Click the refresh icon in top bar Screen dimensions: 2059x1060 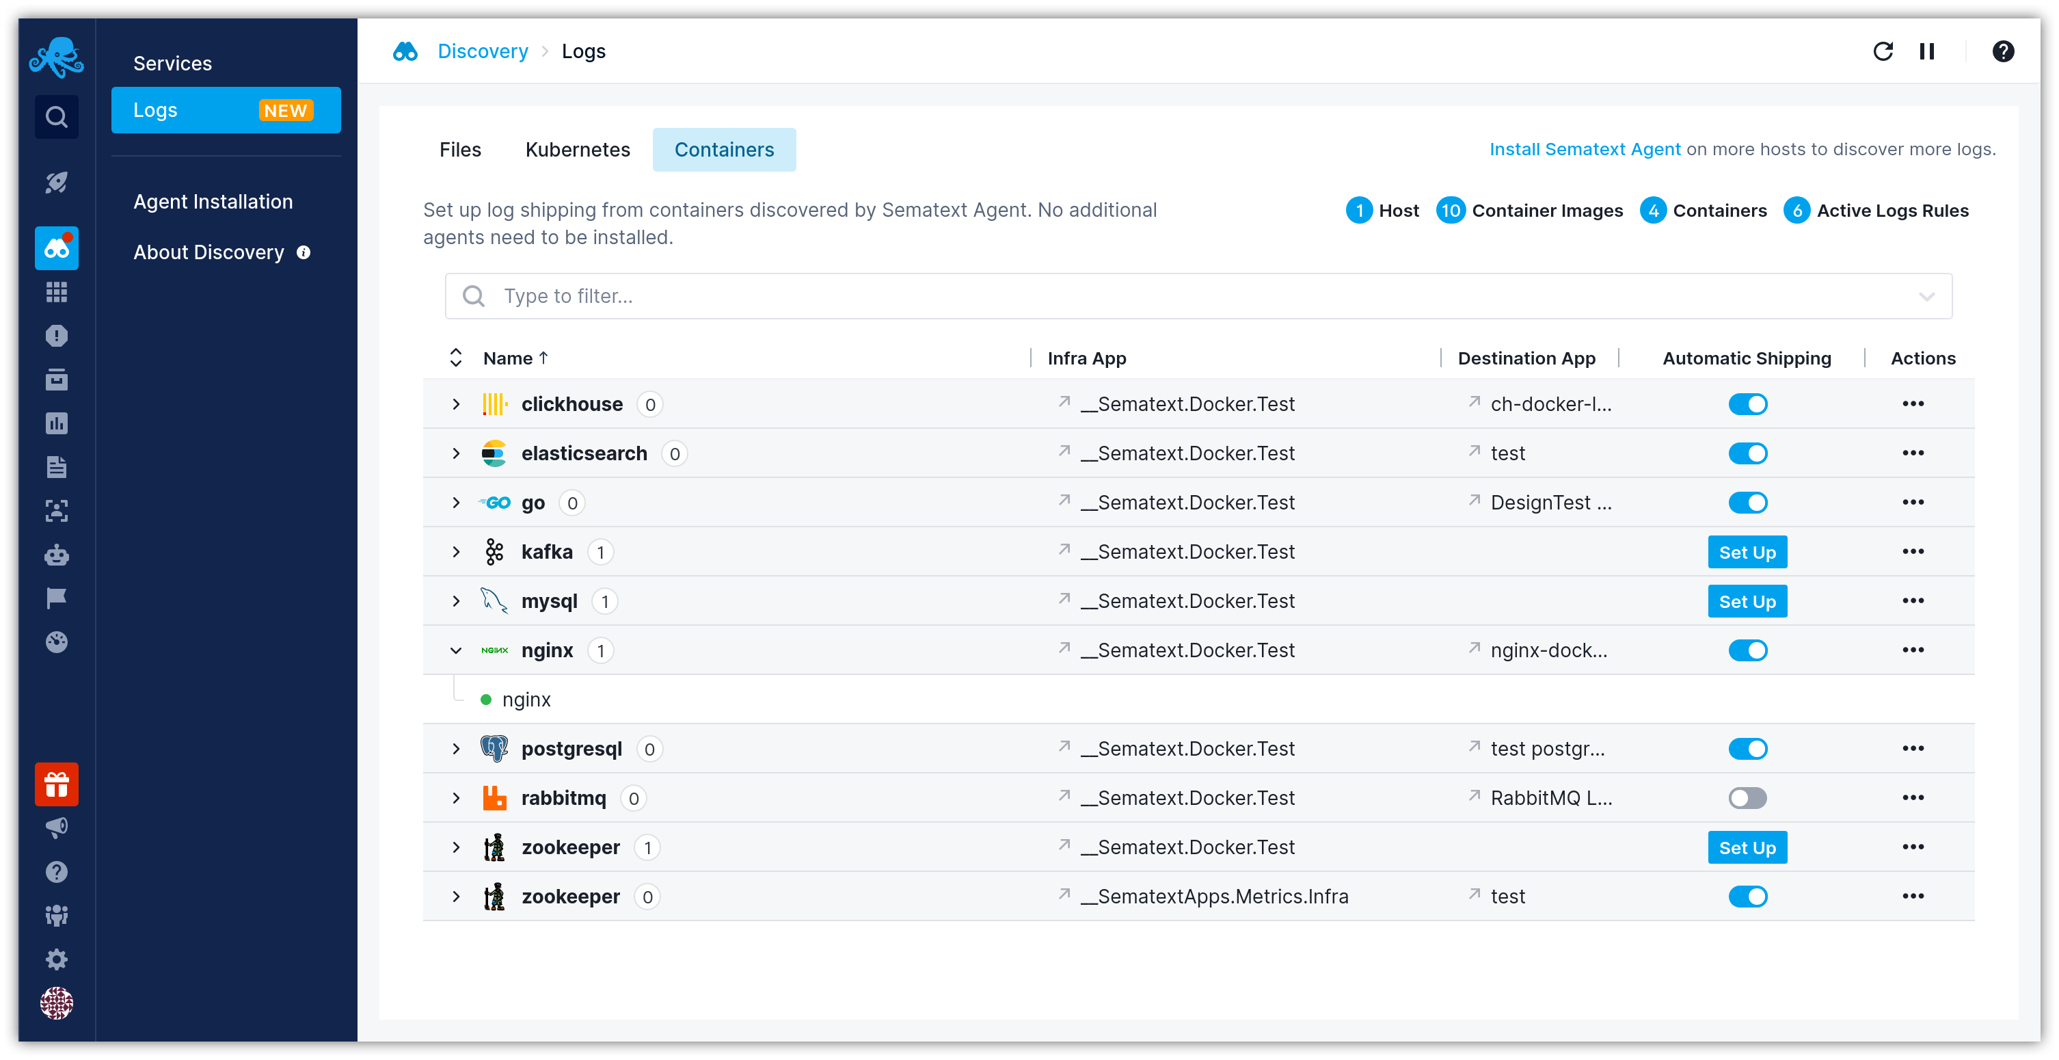click(1883, 52)
